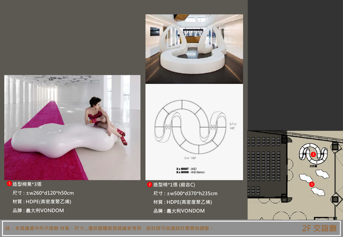Select the ±w260*d120*h50cm size line
This screenshot has height=237, width=343.
pos(43,193)
